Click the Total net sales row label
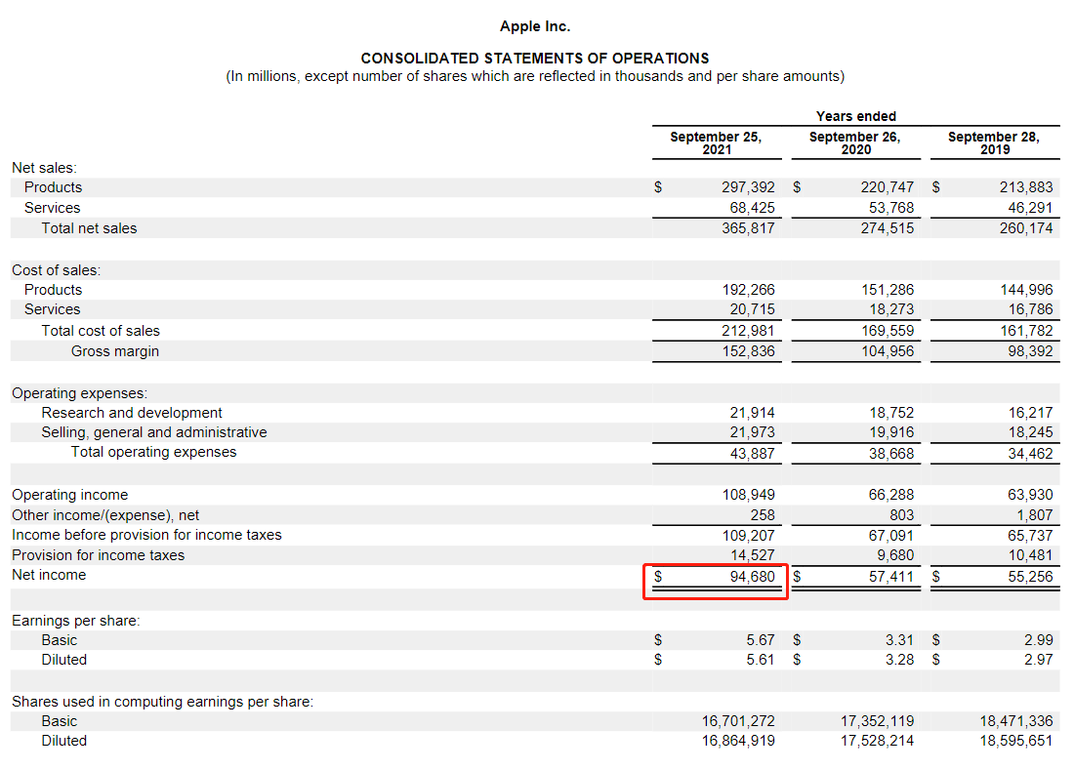 (89, 228)
